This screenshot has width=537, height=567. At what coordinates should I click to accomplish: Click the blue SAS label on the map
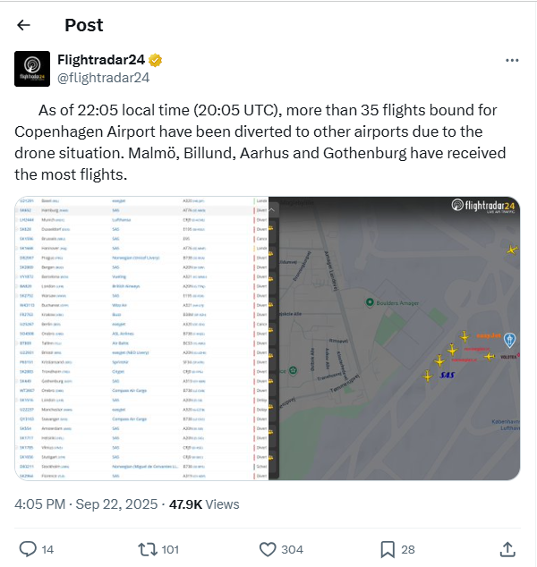(447, 377)
